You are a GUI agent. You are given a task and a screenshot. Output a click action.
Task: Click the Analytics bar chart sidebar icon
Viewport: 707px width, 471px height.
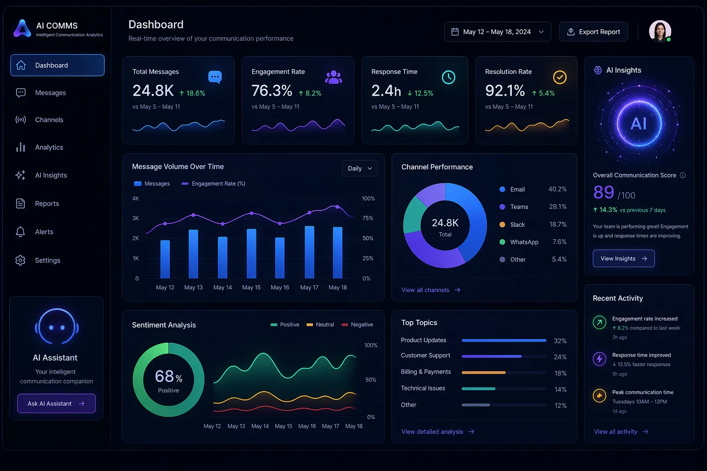21,147
